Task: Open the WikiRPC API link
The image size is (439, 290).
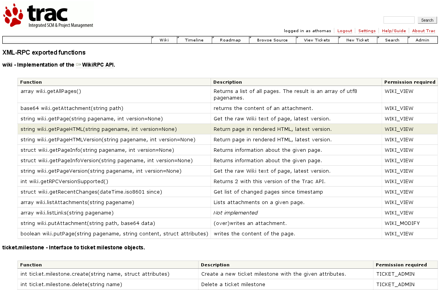Action: pos(98,65)
